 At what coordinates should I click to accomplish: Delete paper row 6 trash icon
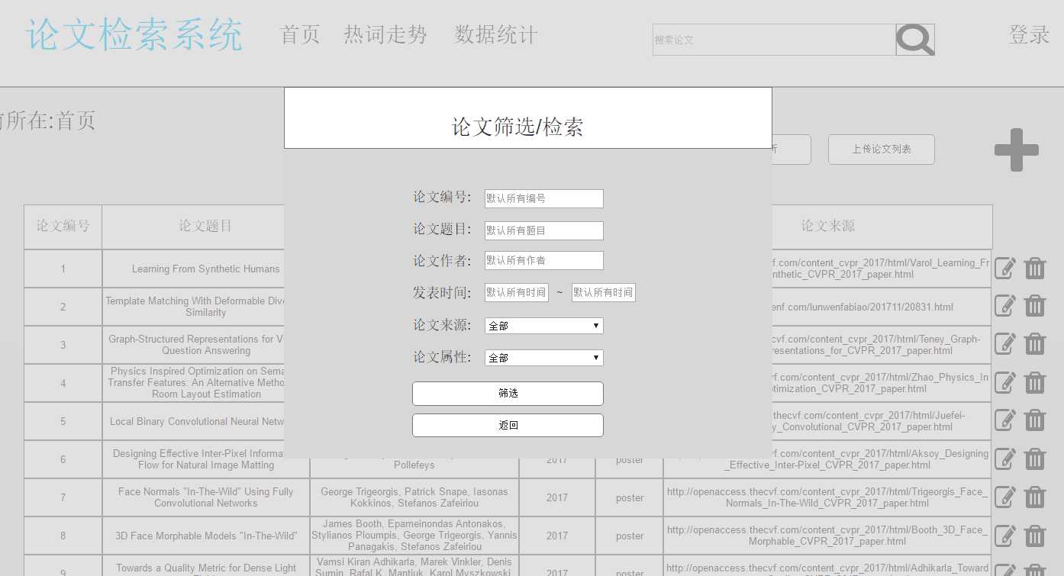pos(1035,459)
